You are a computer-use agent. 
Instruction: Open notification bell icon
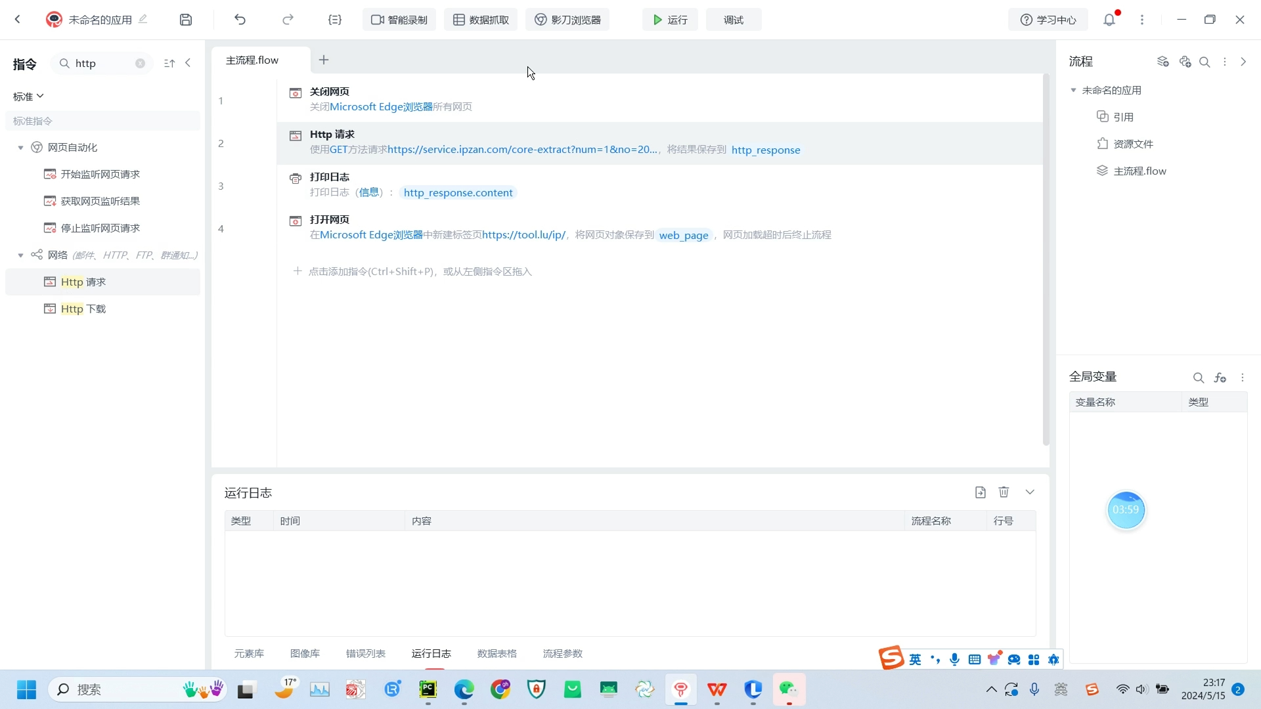[1109, 20]
